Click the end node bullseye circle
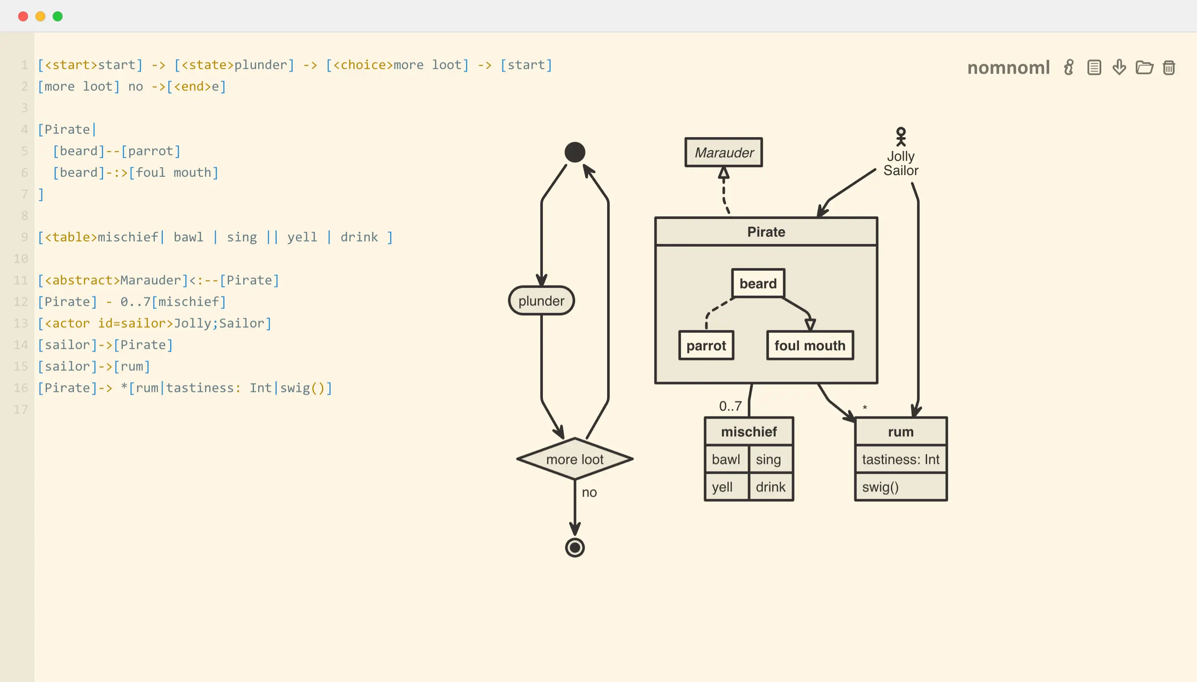 click(575, 547)
